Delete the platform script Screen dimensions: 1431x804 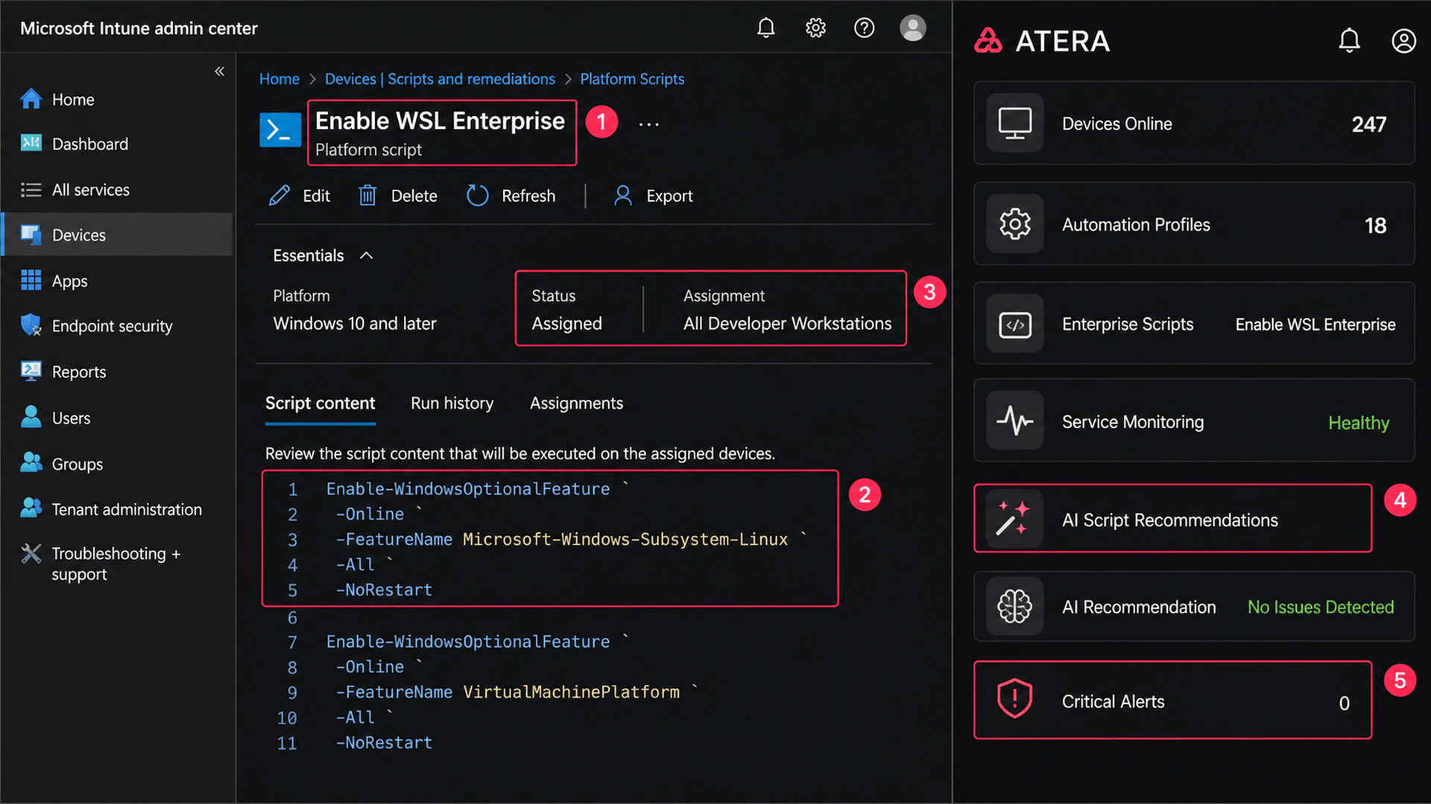point(398,196)
